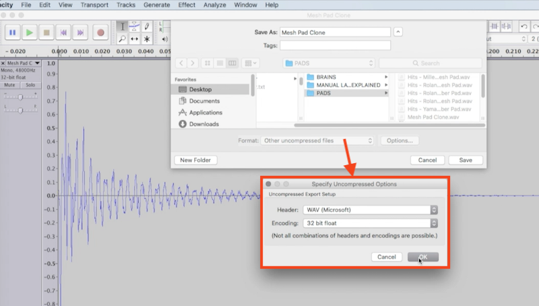Select the Envelope tool
This screenshot has width=539, height=306.
[134, 26]
